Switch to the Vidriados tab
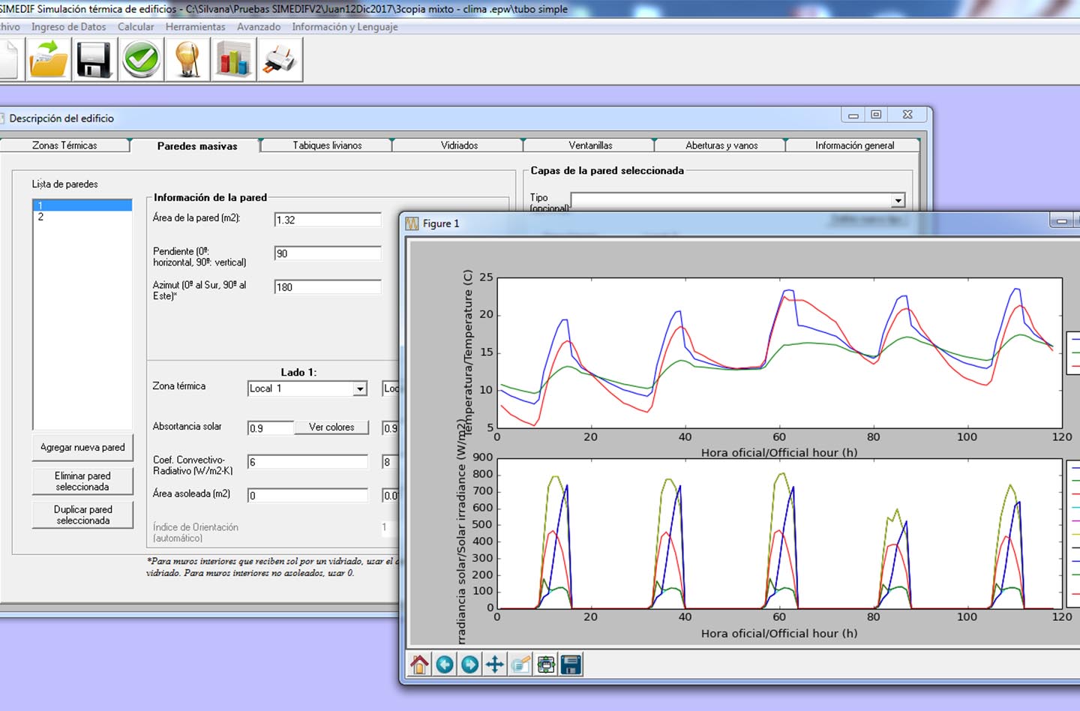Viewport: 1080px width, 711px height. [x=459, y=145]
